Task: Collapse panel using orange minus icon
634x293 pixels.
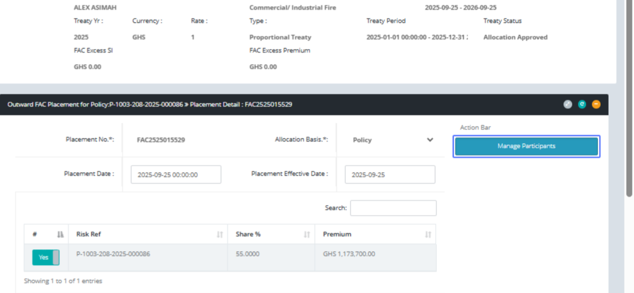Action: click(x=596, y=104)
